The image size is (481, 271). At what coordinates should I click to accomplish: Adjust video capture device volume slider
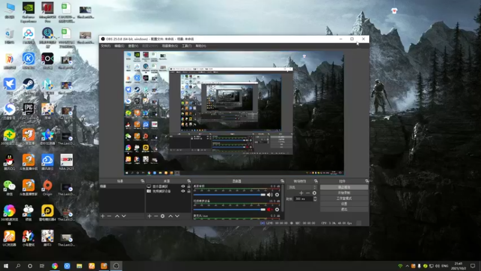click(229, 210)
